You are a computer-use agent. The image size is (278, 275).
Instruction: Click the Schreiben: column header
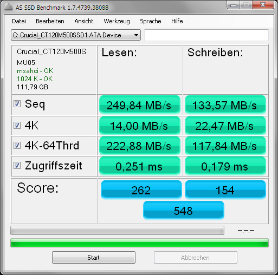[x=215, y=53]
